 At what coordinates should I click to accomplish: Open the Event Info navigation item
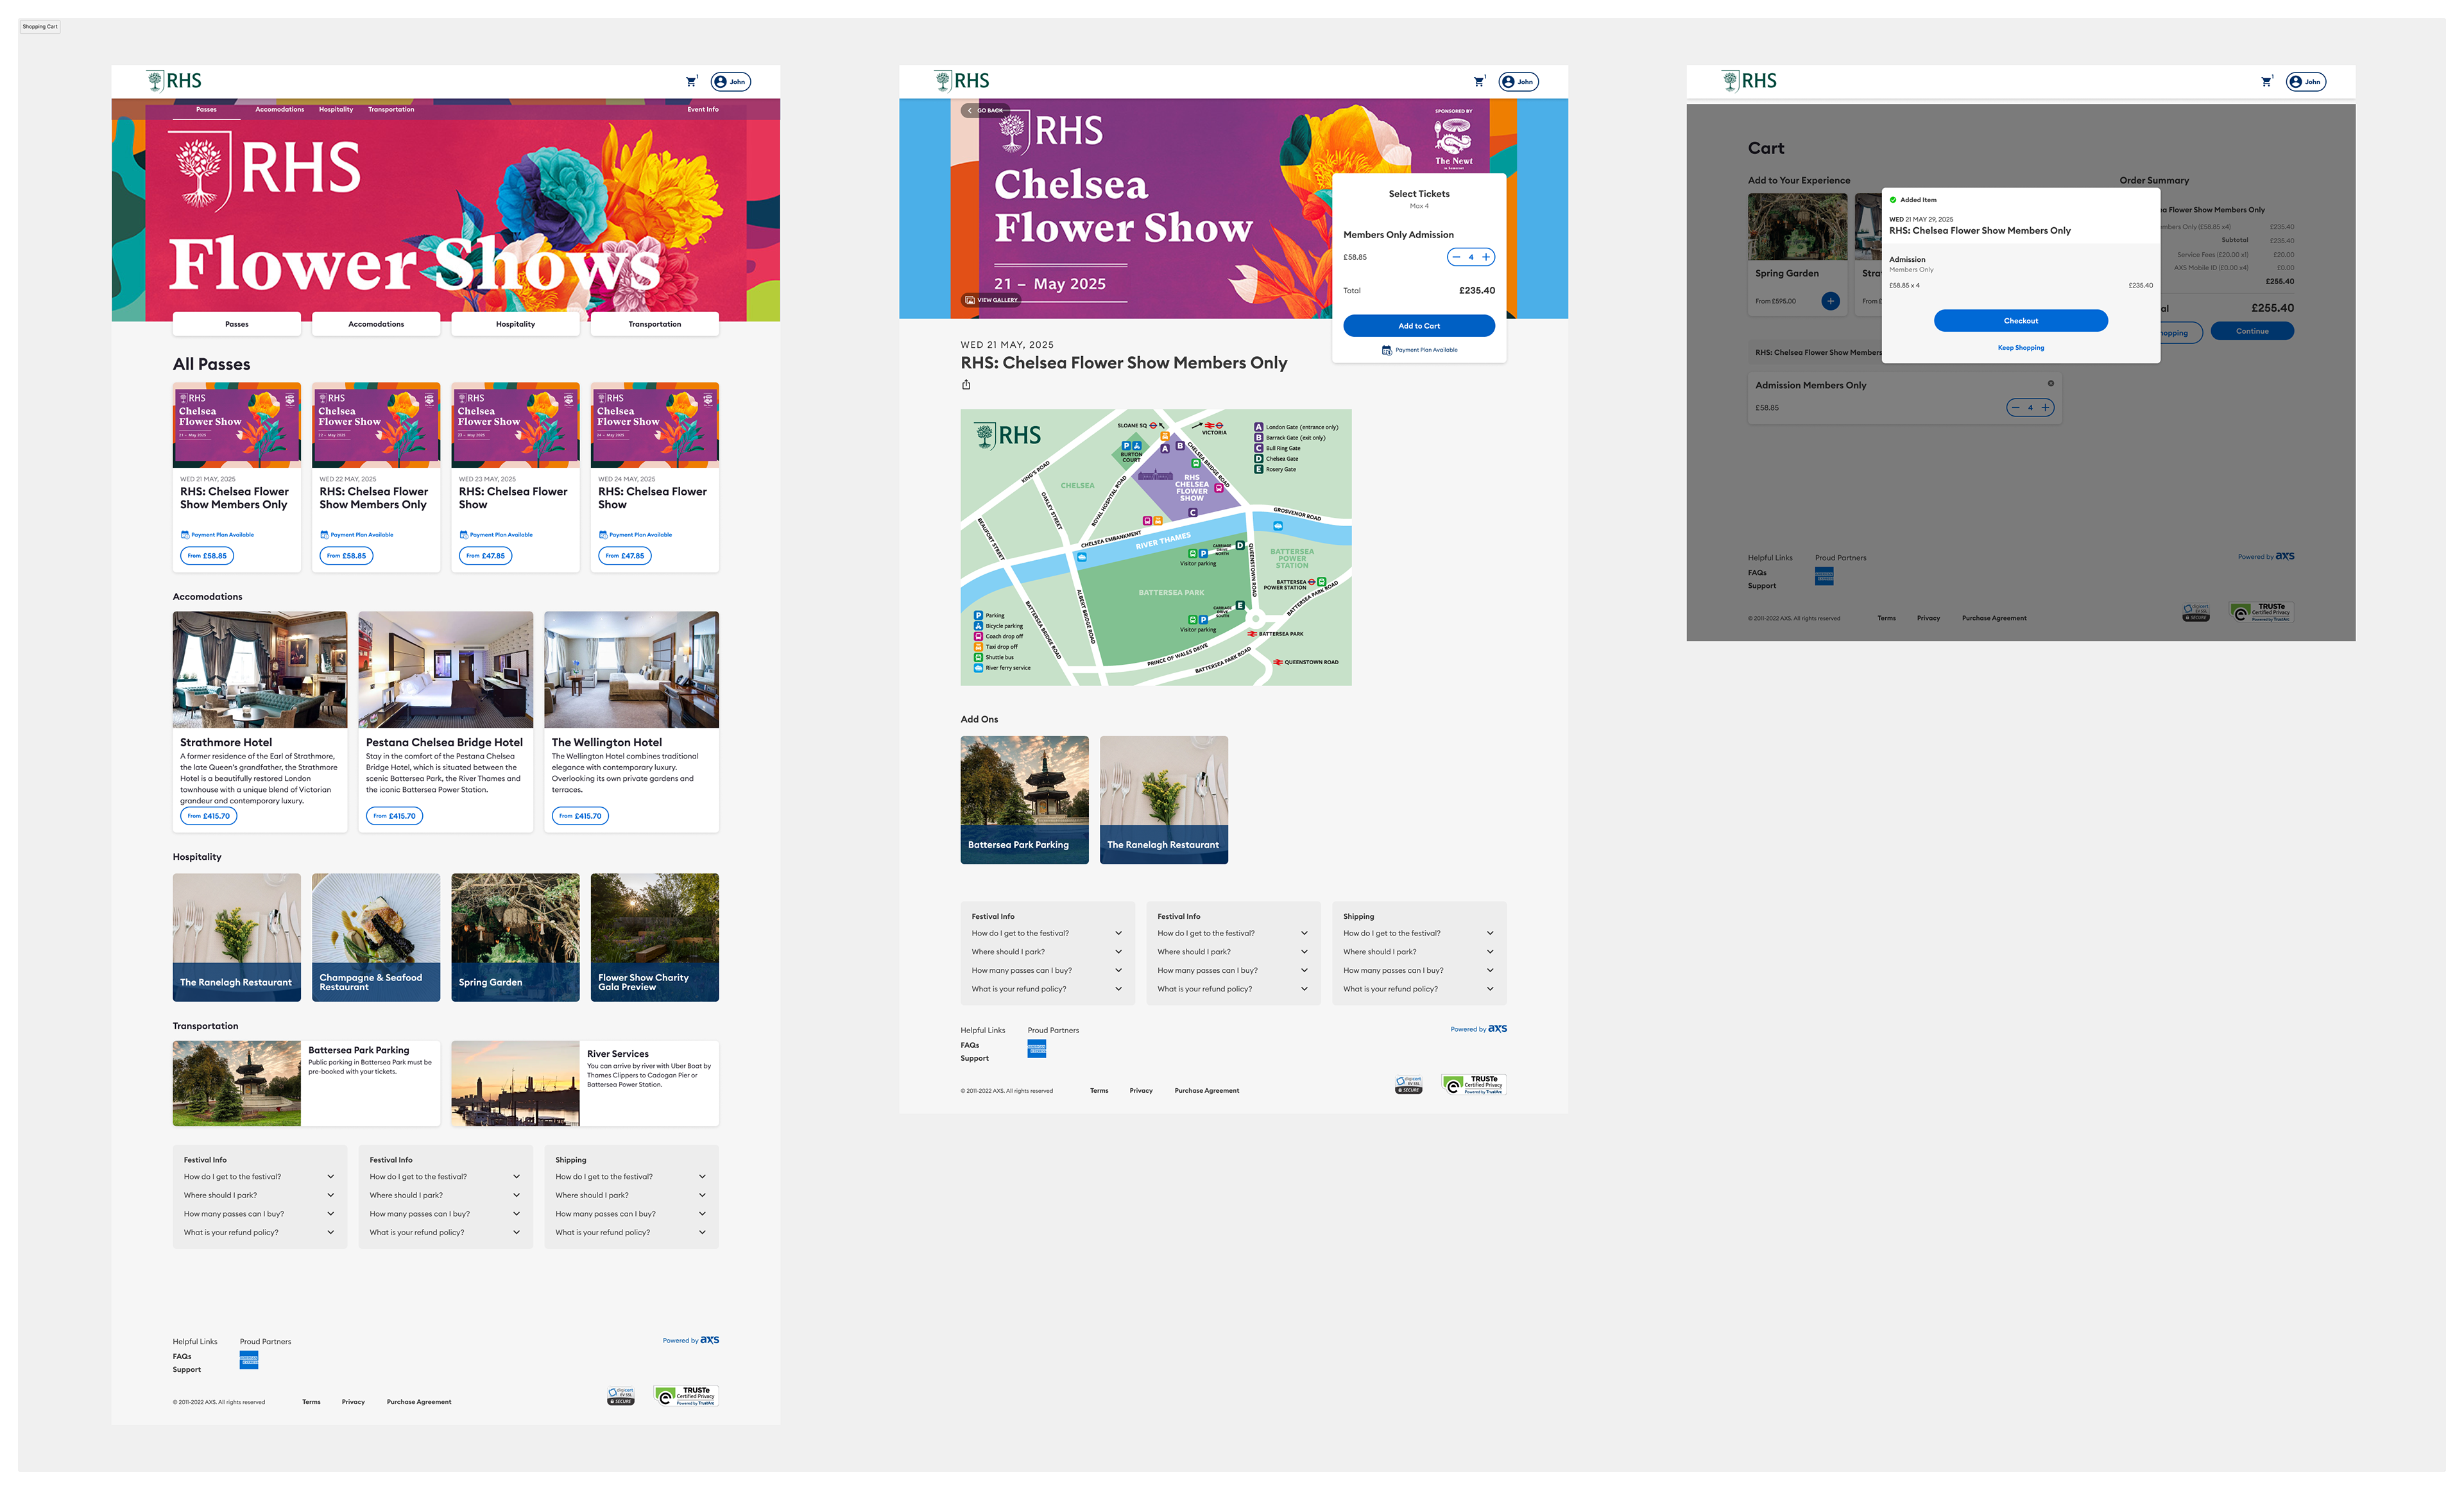click(702, 110)
